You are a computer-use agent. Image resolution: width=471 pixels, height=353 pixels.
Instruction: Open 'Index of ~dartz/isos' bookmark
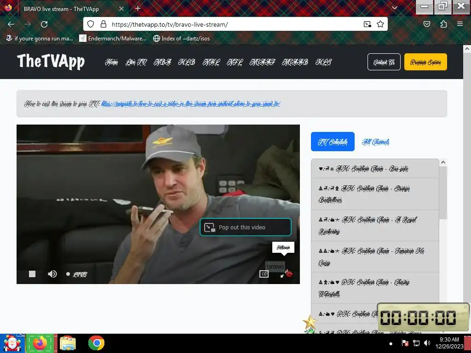[181, 39]
